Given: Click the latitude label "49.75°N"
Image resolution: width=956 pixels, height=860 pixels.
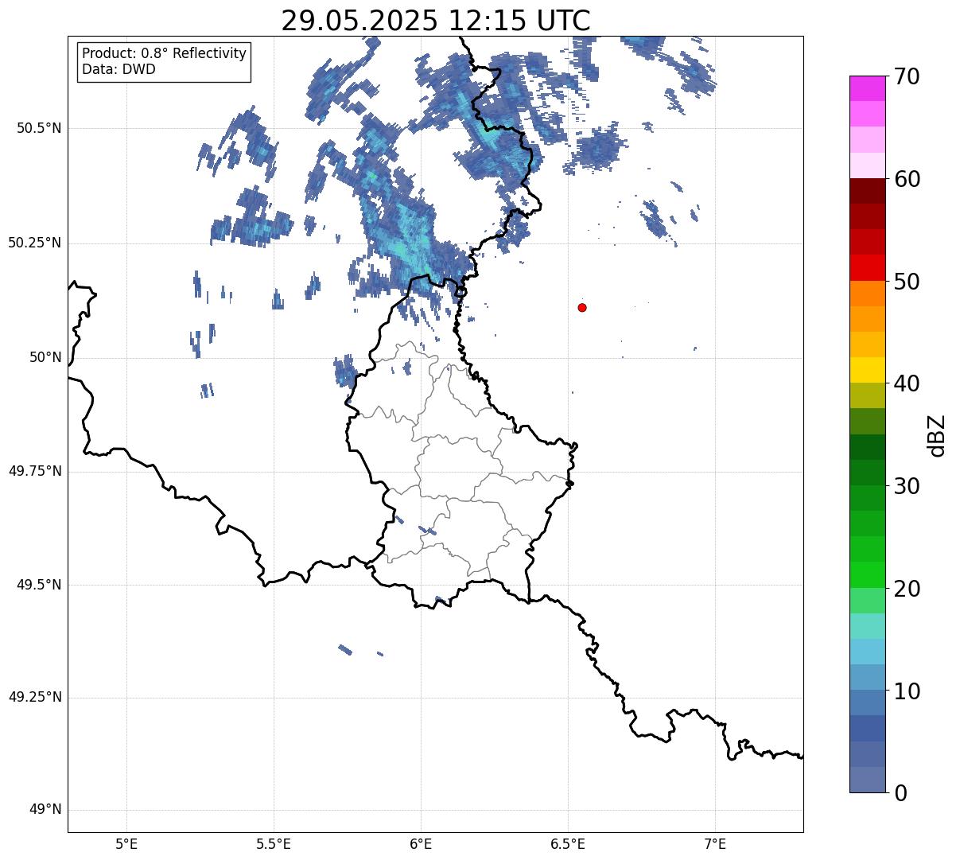Looking at the screenshot, I should (x=35, y=471).
